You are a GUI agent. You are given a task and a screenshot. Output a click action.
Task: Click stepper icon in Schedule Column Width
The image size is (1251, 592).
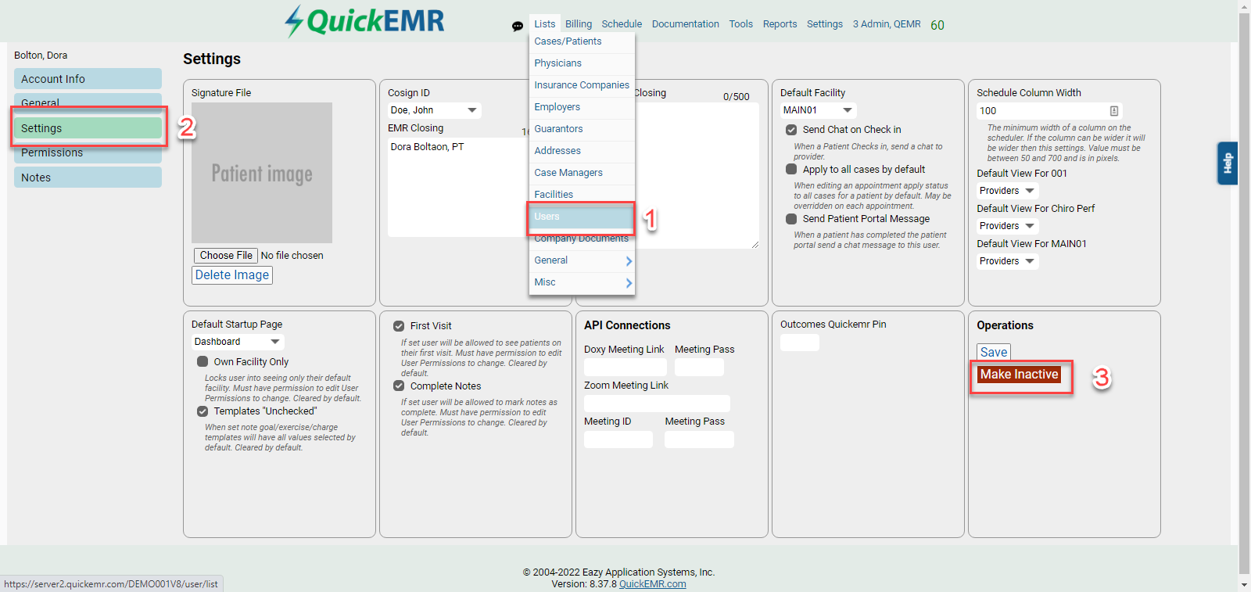pyautogui.click(x=1113, y=111)
